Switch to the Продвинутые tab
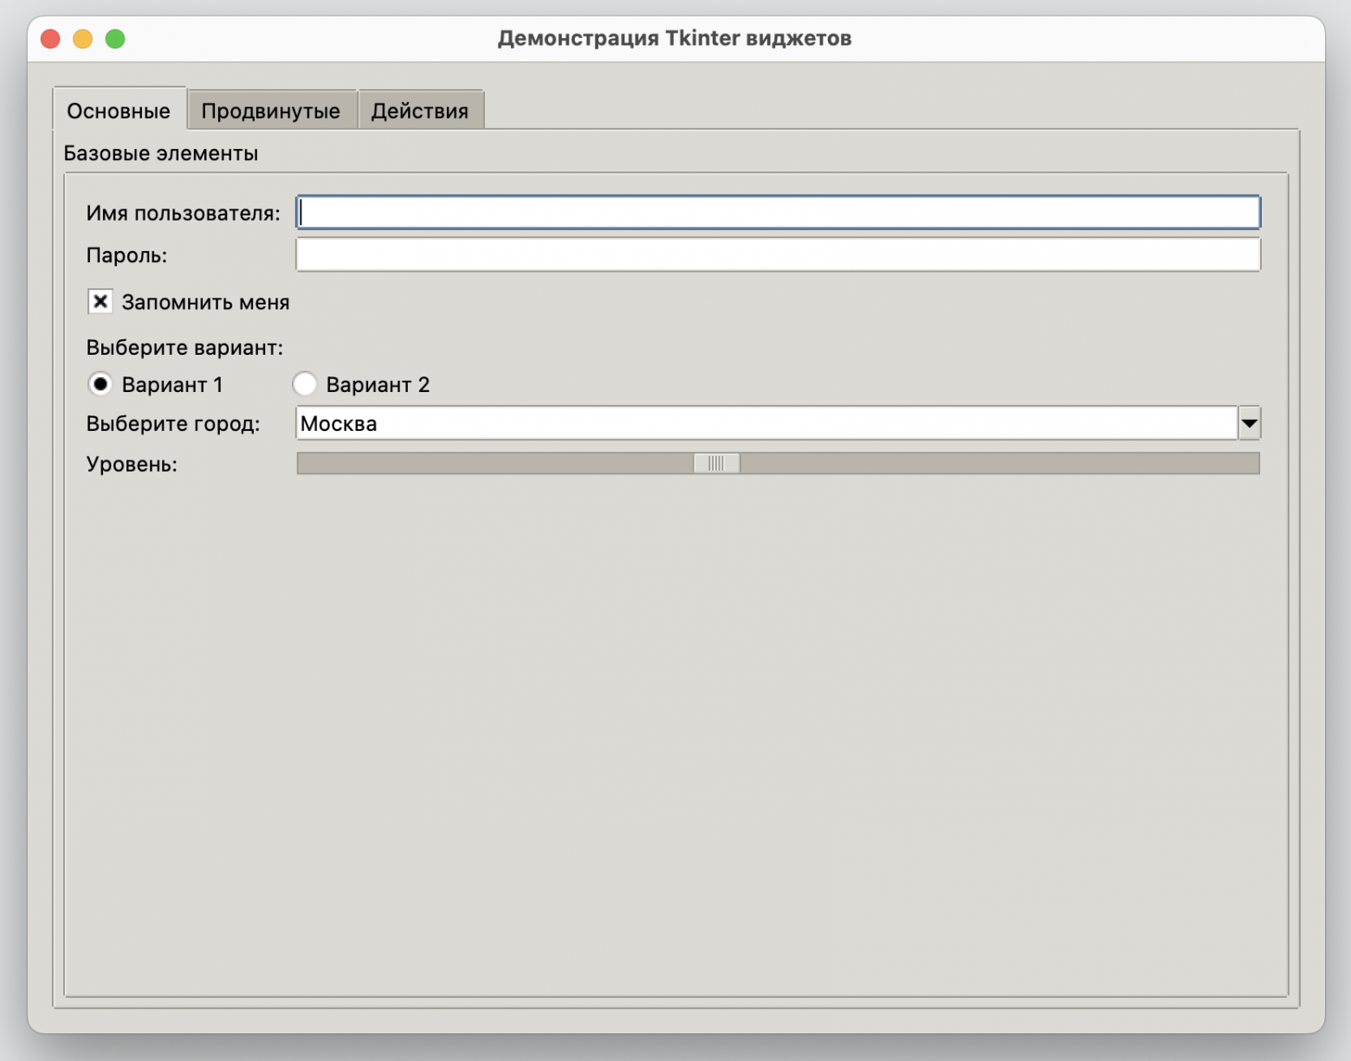The height and width of the screenshot is (1061, 1351). 271,110
